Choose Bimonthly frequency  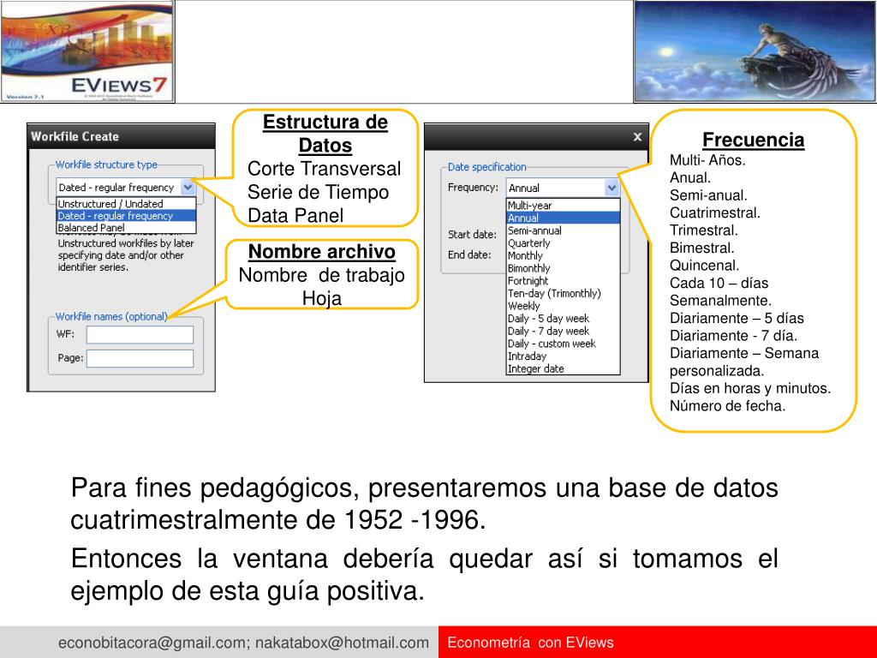(564, 268)
